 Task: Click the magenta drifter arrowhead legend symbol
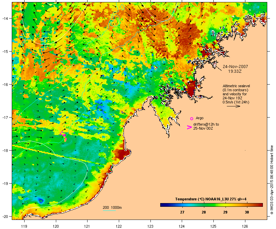pyautogui.click(x=189, y=127)
